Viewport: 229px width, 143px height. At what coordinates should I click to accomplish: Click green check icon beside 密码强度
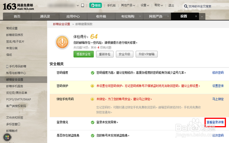93,73
